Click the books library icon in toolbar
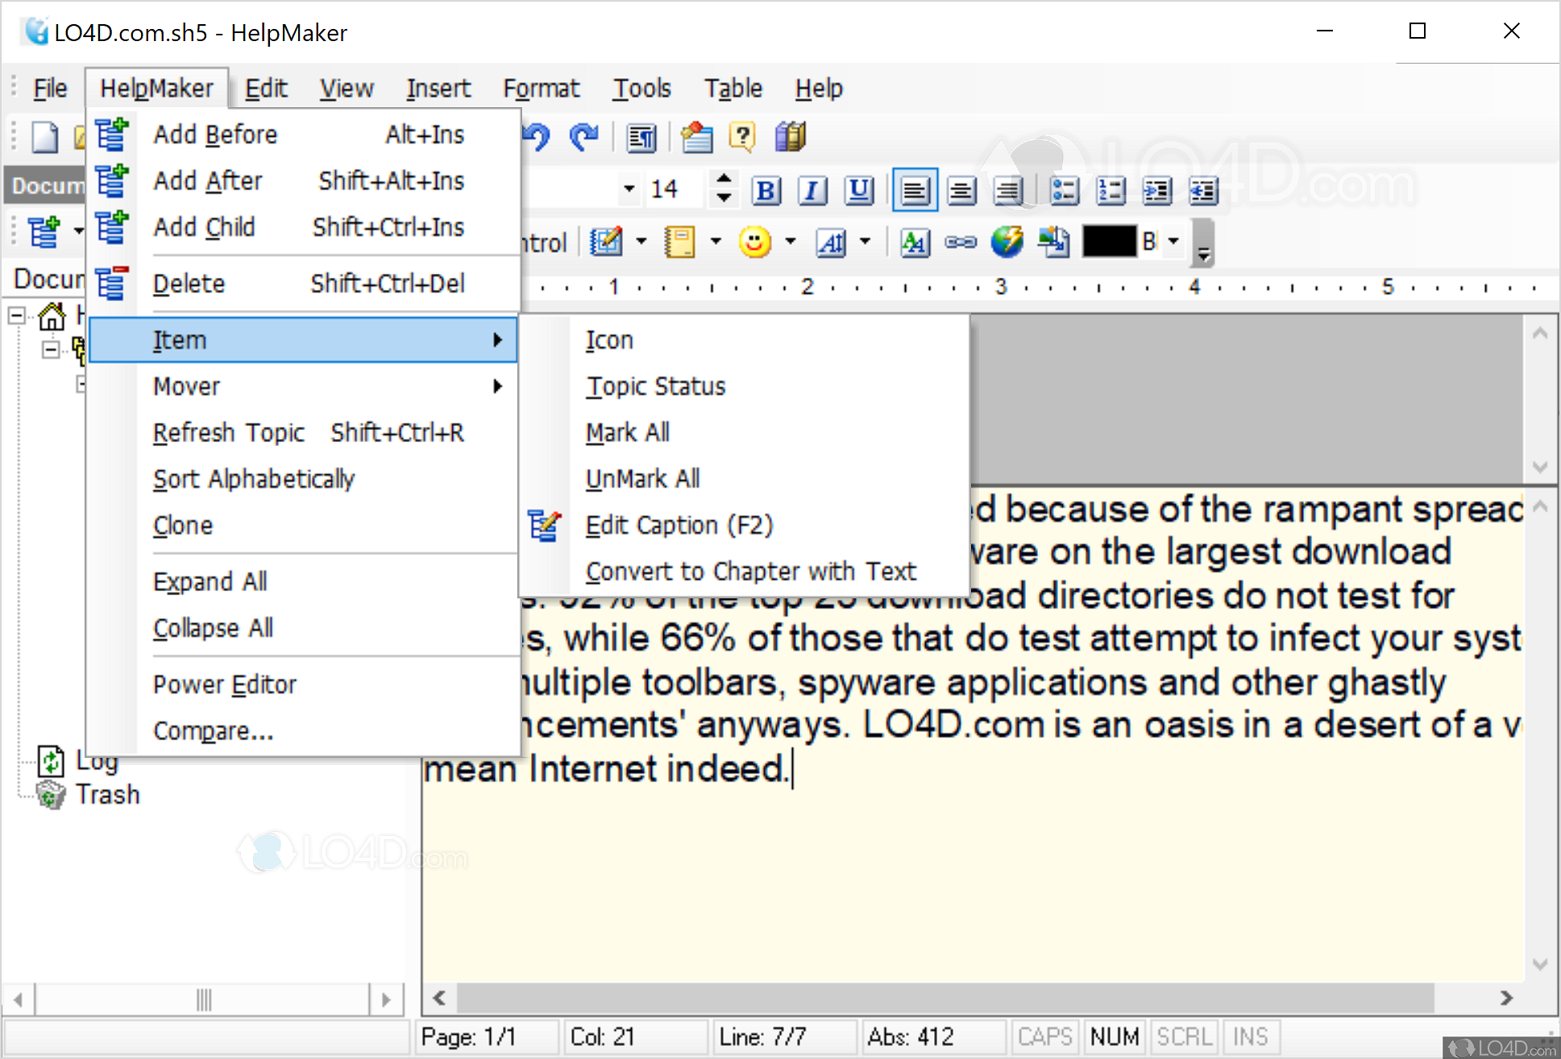The height and width of the screenshot is (1059, 1561). coord(791,137)
